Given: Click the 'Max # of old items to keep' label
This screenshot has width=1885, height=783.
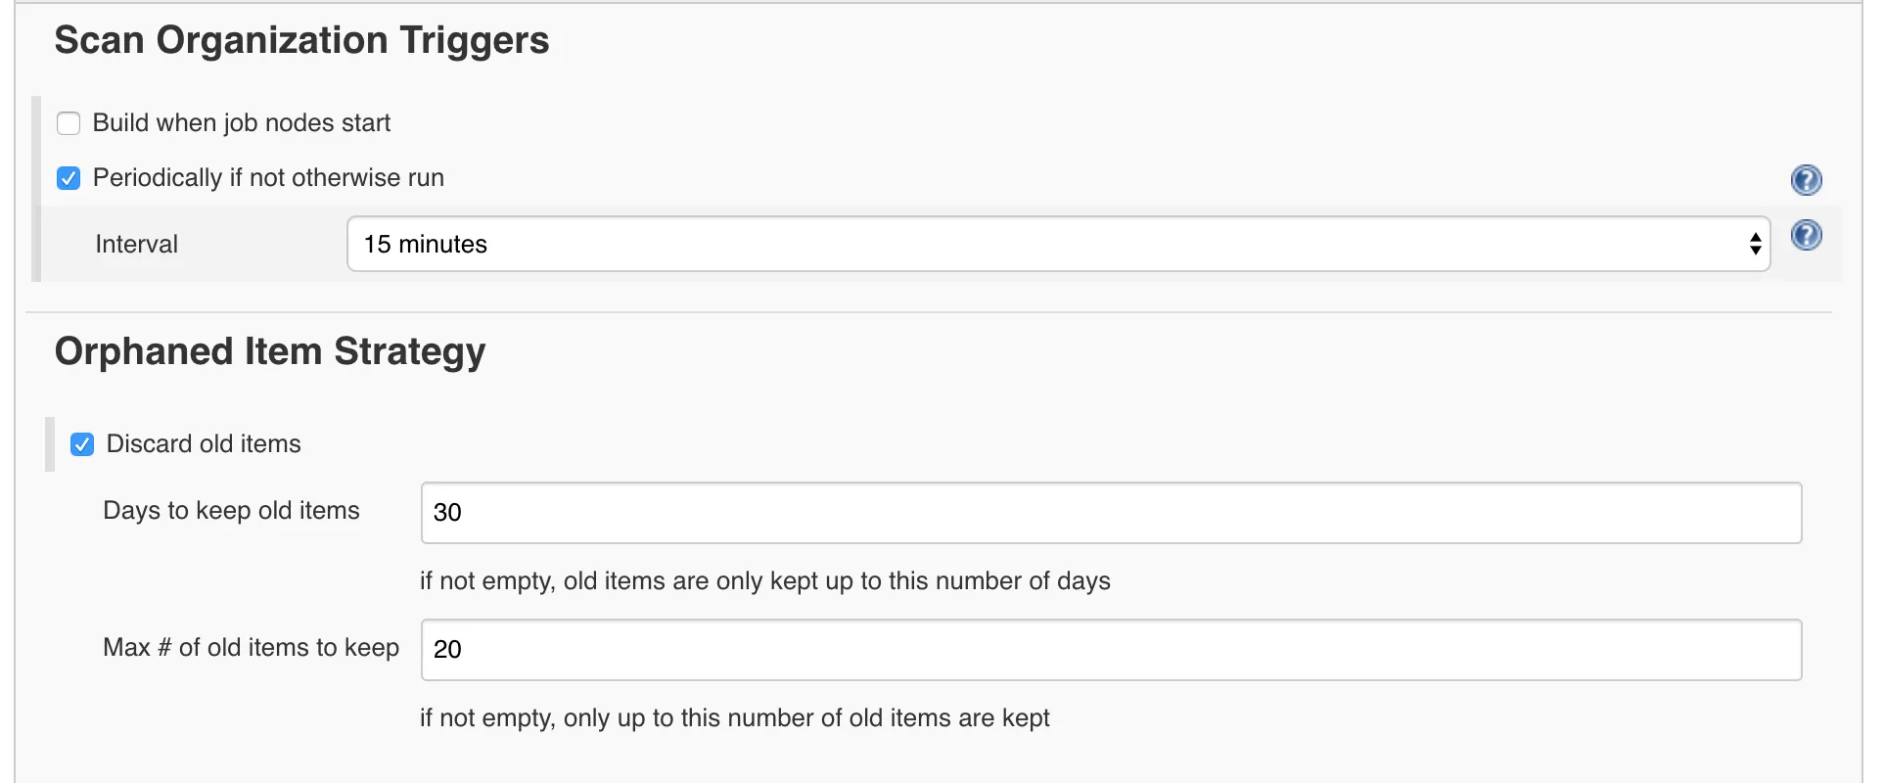Looking at the screenshot, I should coord(251,648).
